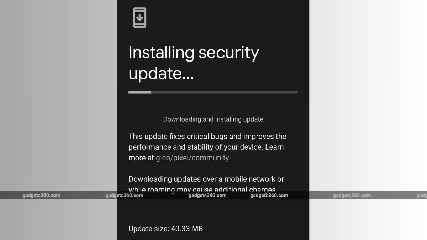Click the downward arrow inside the phone icon
Image resolution: width=427 pixels, height=240 pixels.
coord(140,17)
